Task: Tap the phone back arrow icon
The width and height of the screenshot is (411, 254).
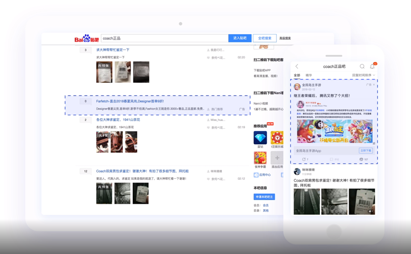Action: [297, 66]
